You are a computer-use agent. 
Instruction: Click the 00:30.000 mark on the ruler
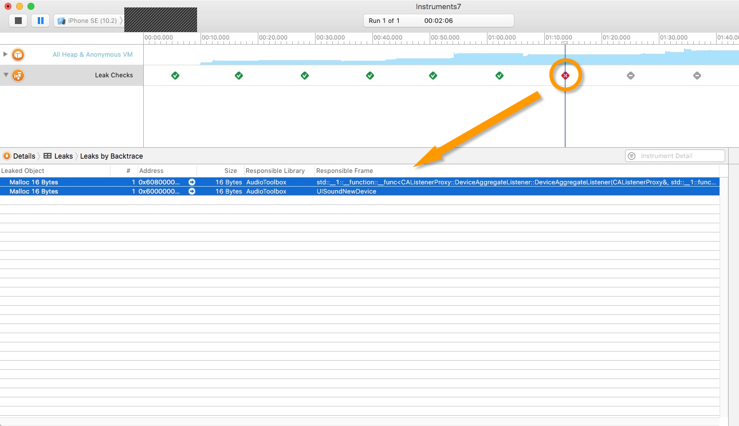330,37
